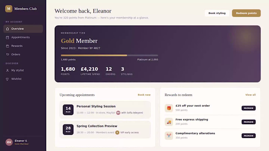Viewport: 269px width, 151px height.
Task: Redeem £25 off your next order
Action: [x=248, y=108]
